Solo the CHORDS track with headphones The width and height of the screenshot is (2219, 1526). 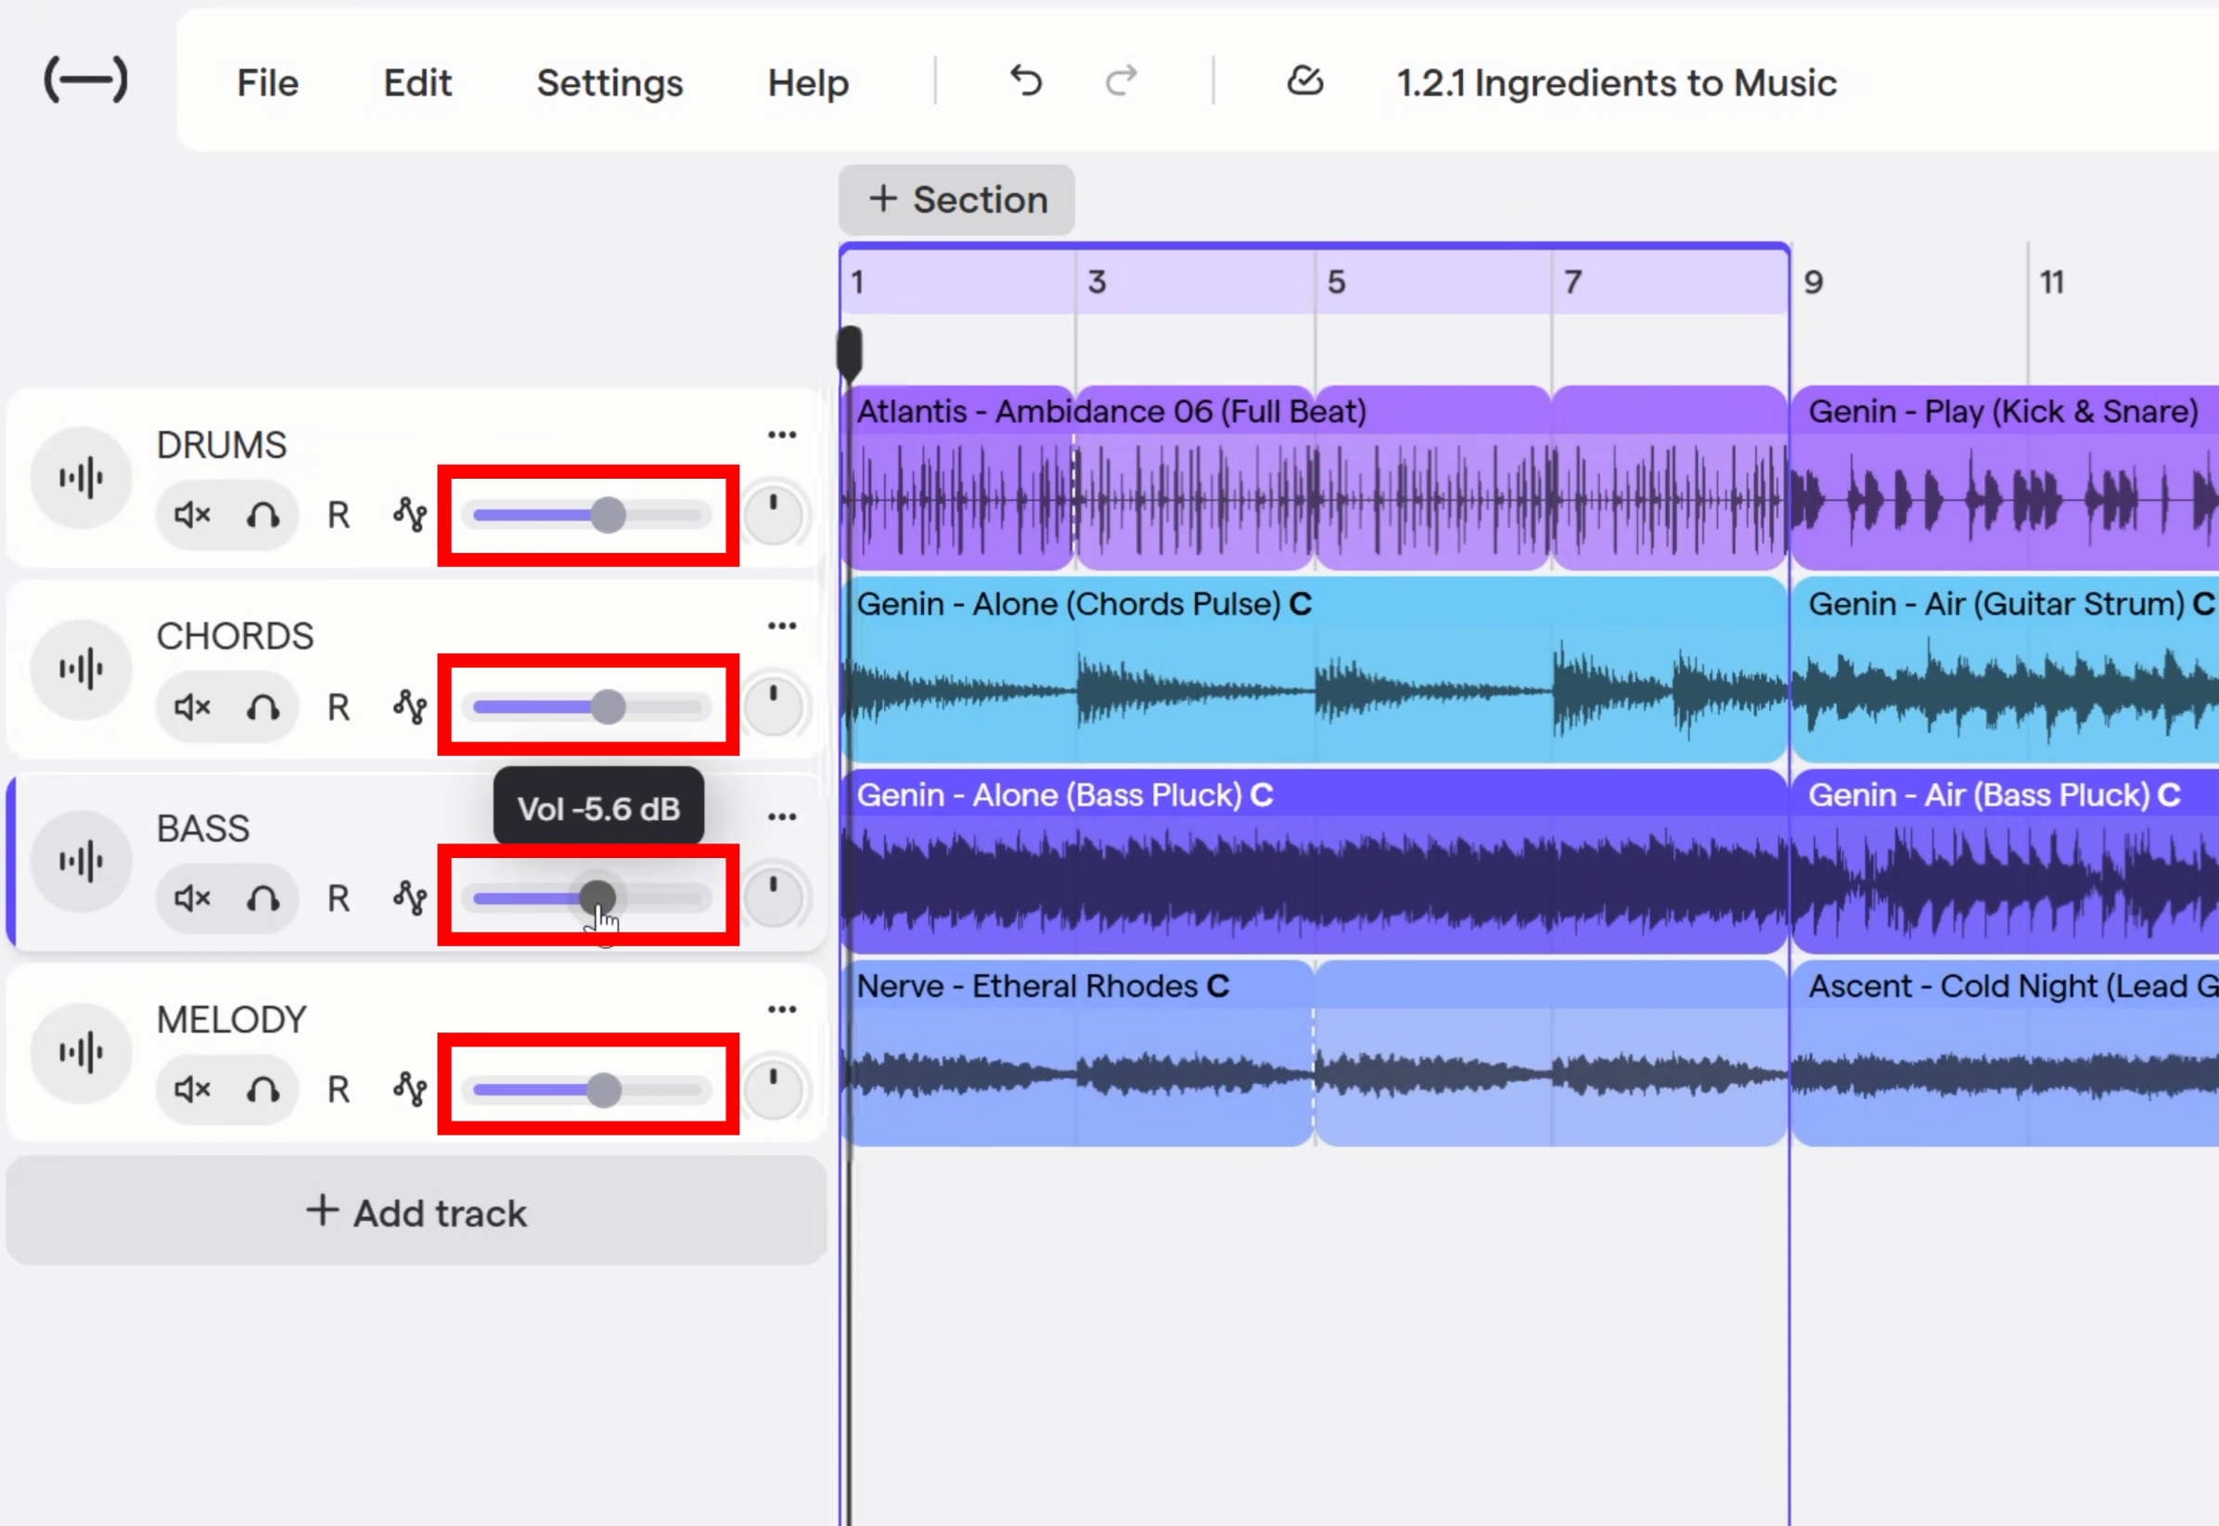(x=263, y=707)
